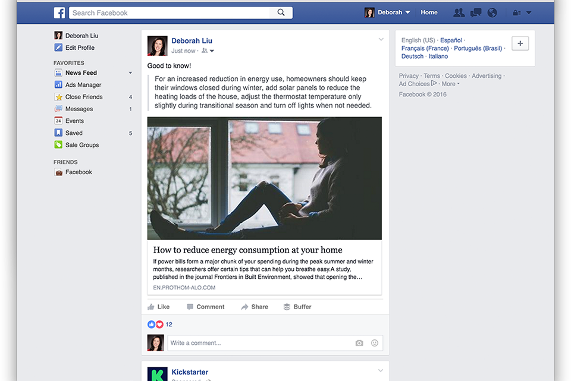Open the notifications globe icon
571x381 pixels.
[x=492, y=12]
